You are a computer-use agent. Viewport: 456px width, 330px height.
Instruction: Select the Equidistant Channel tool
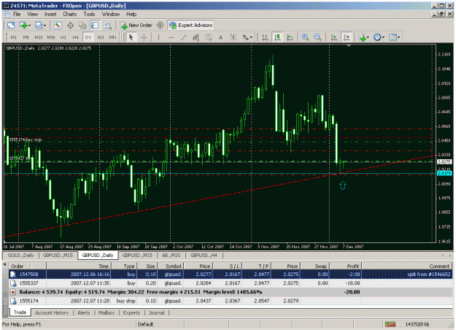point(196,37)
